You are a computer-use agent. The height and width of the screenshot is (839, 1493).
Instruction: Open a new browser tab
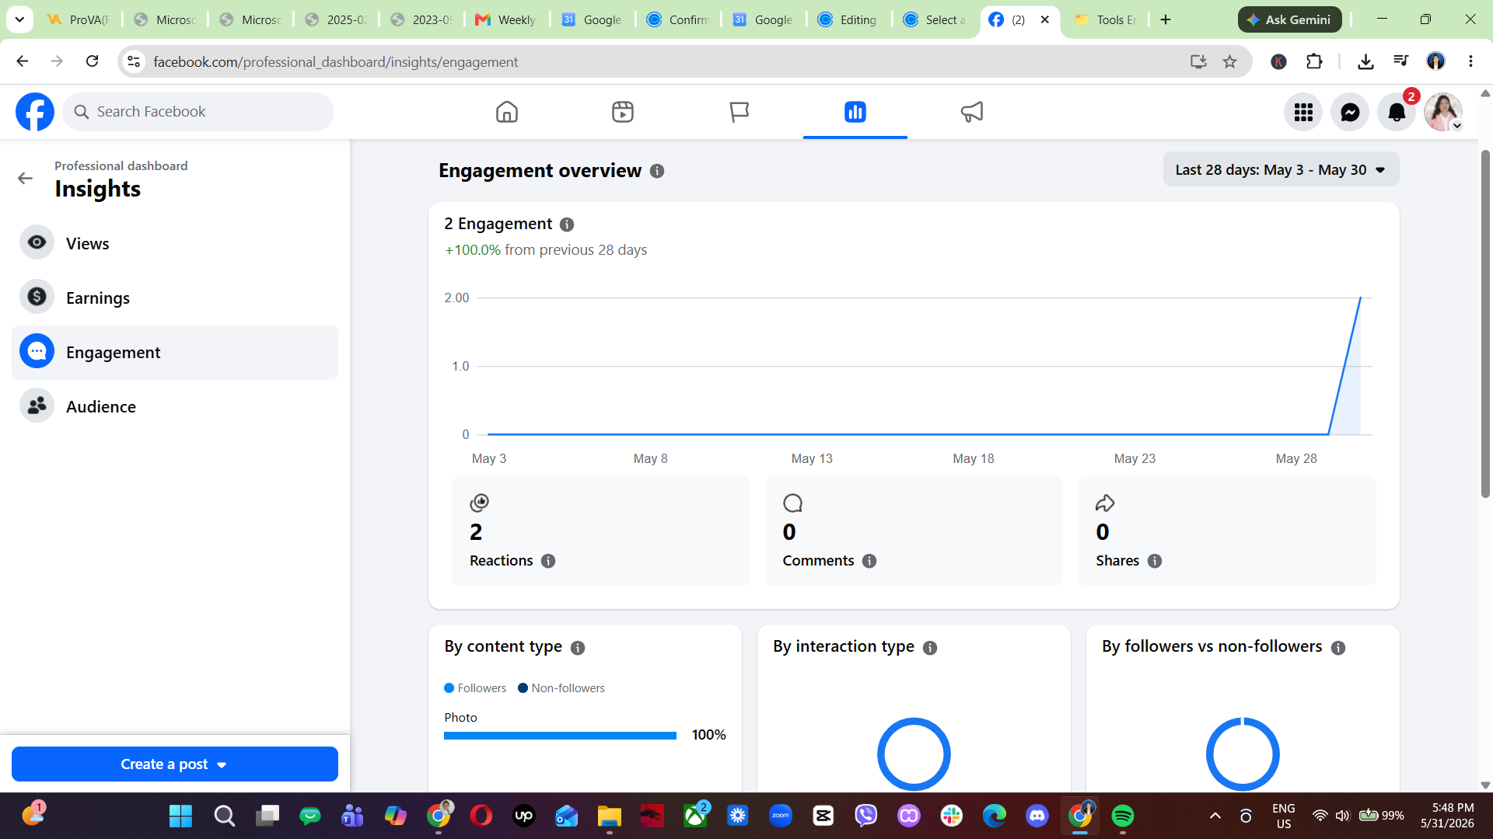click(x=1166, y=19)
